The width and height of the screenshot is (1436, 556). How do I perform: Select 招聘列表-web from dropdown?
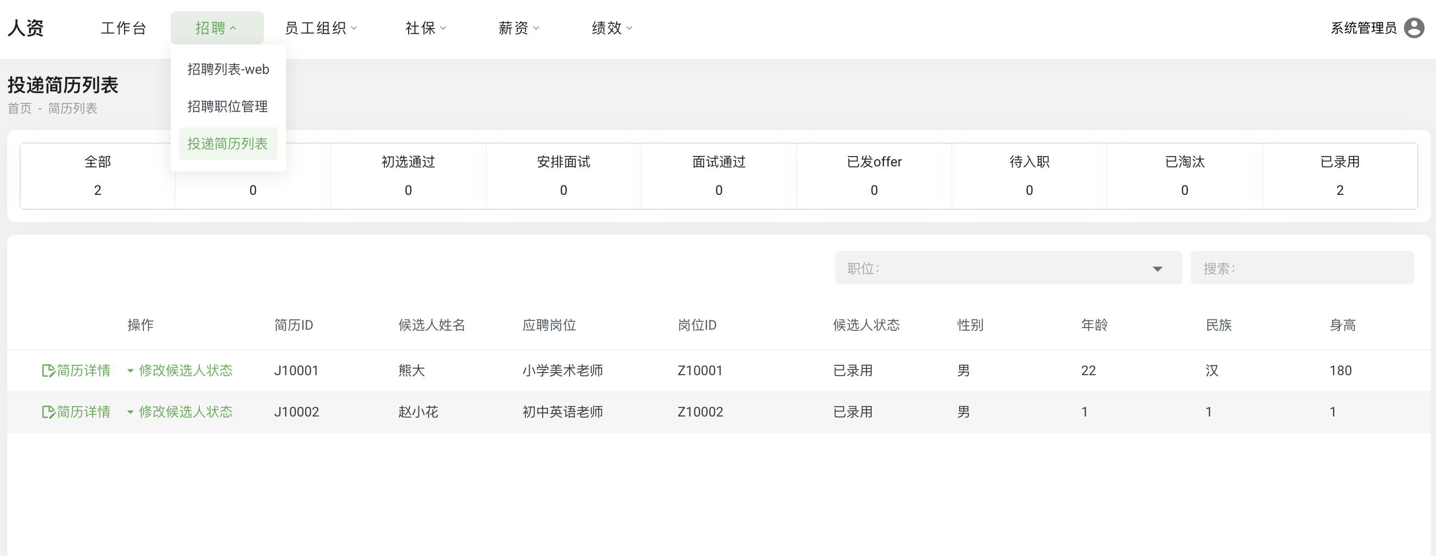coord(228,69)
